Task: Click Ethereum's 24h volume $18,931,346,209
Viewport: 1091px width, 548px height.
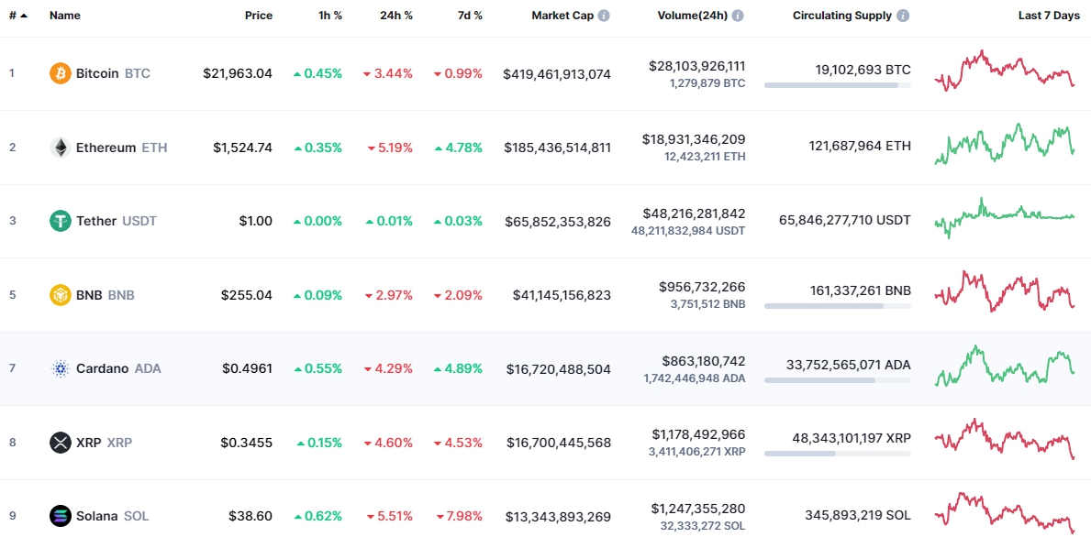Action: pos(694,139)
